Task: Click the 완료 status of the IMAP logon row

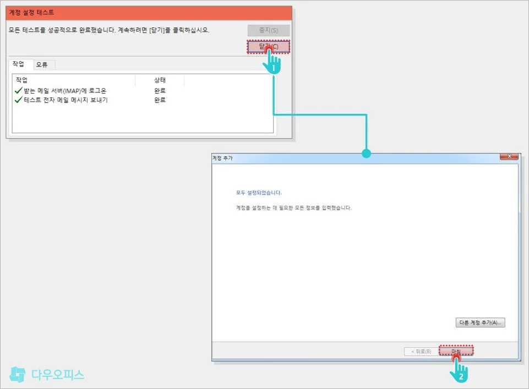Action: [160, 90]
